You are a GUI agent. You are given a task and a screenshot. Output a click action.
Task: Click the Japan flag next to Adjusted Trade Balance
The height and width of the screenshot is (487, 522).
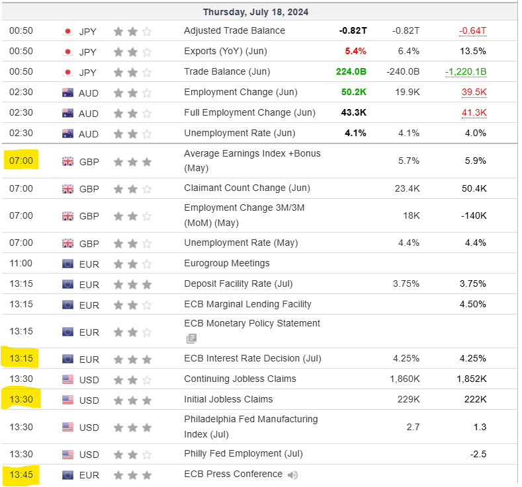67,31
